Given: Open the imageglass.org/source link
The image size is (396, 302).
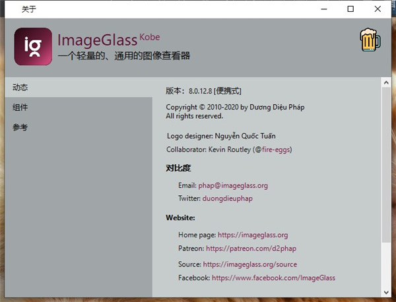Looking at the screenshot, I should click(x=249, y=264).
